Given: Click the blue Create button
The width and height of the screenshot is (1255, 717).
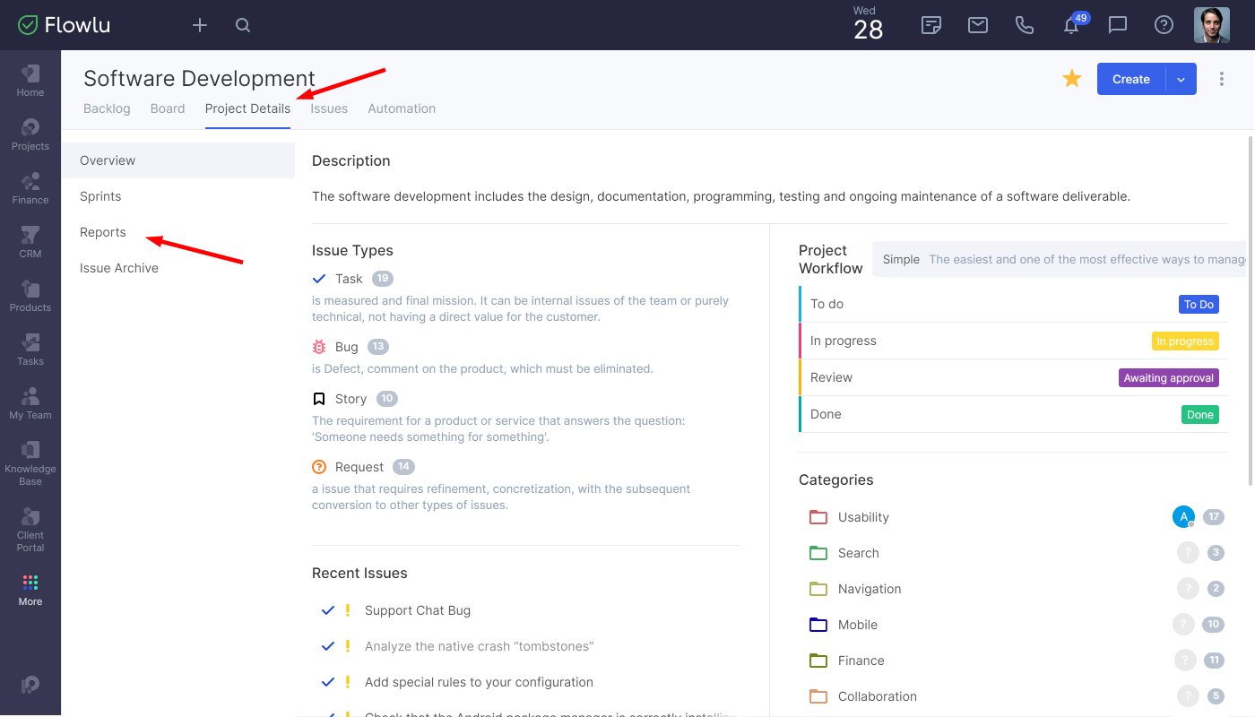Looking at the screenshot, I should (x=1130, y=79).
